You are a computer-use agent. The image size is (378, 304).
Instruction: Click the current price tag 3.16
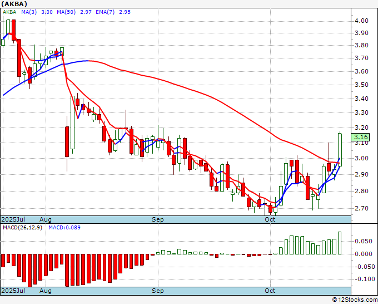point(360,137)
